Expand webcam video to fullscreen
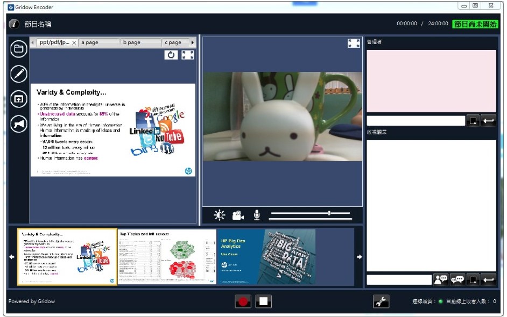This screenshot has width=507, height=317. 354,44
